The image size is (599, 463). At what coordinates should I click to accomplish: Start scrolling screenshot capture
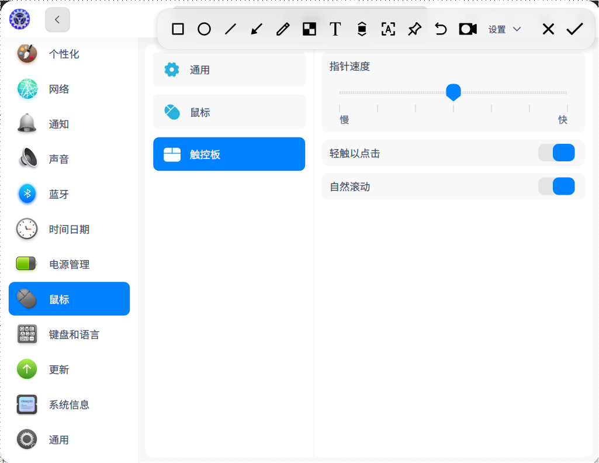362,29
